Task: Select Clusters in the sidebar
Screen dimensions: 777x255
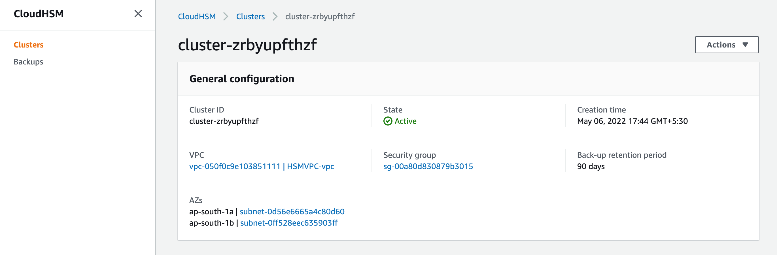Action: (x=28, y=45)
